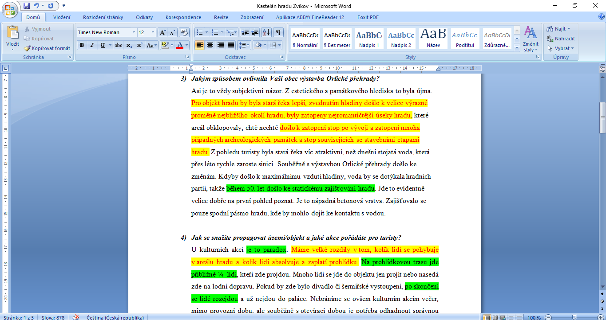This screenshot has height=320, width=606.
Task: Apply the Nadpis 1 style
Action: pyautogui.click(x=369, y=39)
